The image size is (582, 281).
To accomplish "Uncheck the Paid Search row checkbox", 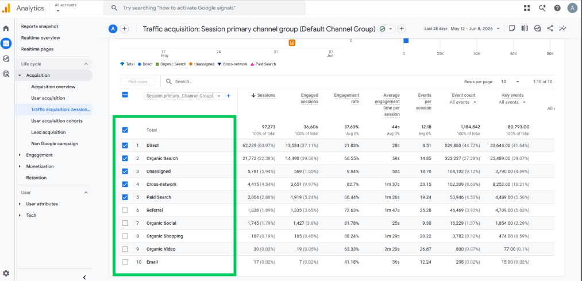I will tap(125, 197).
